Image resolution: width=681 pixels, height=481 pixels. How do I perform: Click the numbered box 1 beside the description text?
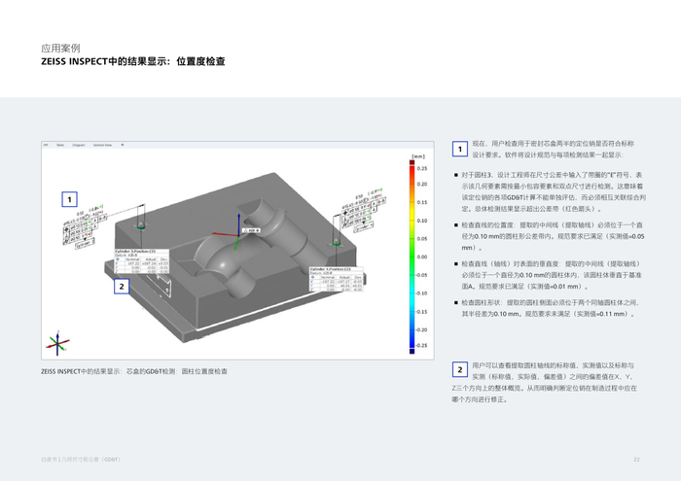tap(459, 149)
